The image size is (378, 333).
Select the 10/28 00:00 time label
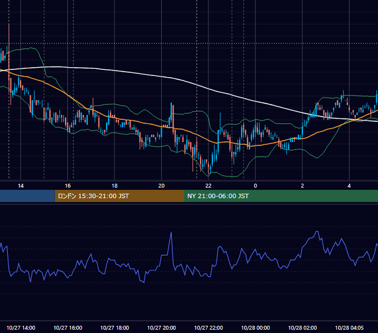[x=256, y=327]
